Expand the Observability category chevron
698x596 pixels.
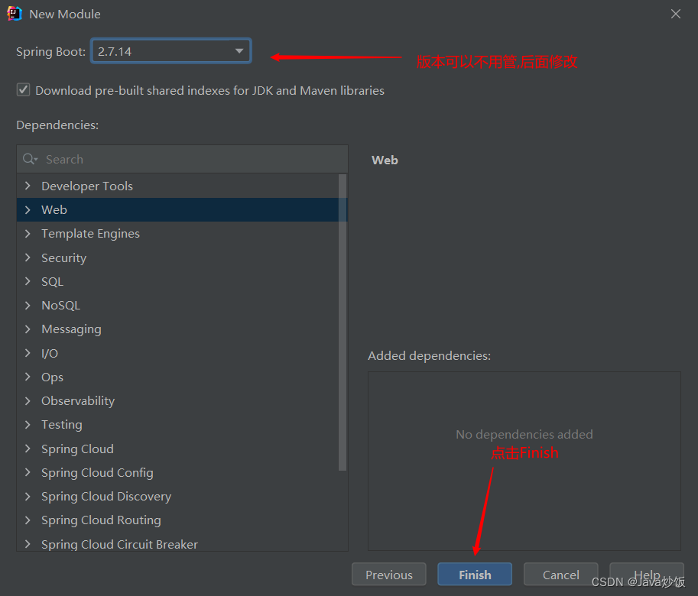click(28, 400)
